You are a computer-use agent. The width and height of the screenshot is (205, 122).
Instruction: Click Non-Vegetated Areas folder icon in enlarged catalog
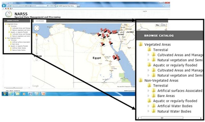[141, 80]
